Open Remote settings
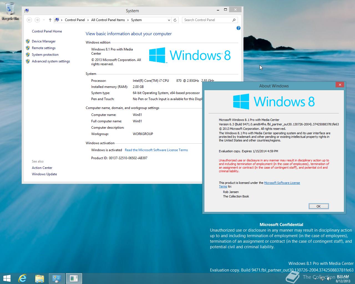 pyautogui.click(x=44, y=48)
